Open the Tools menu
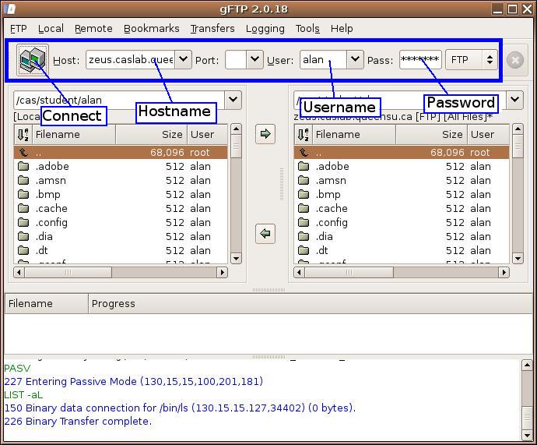The height and width of the screenshot is (445, 537). coord(307,29)
